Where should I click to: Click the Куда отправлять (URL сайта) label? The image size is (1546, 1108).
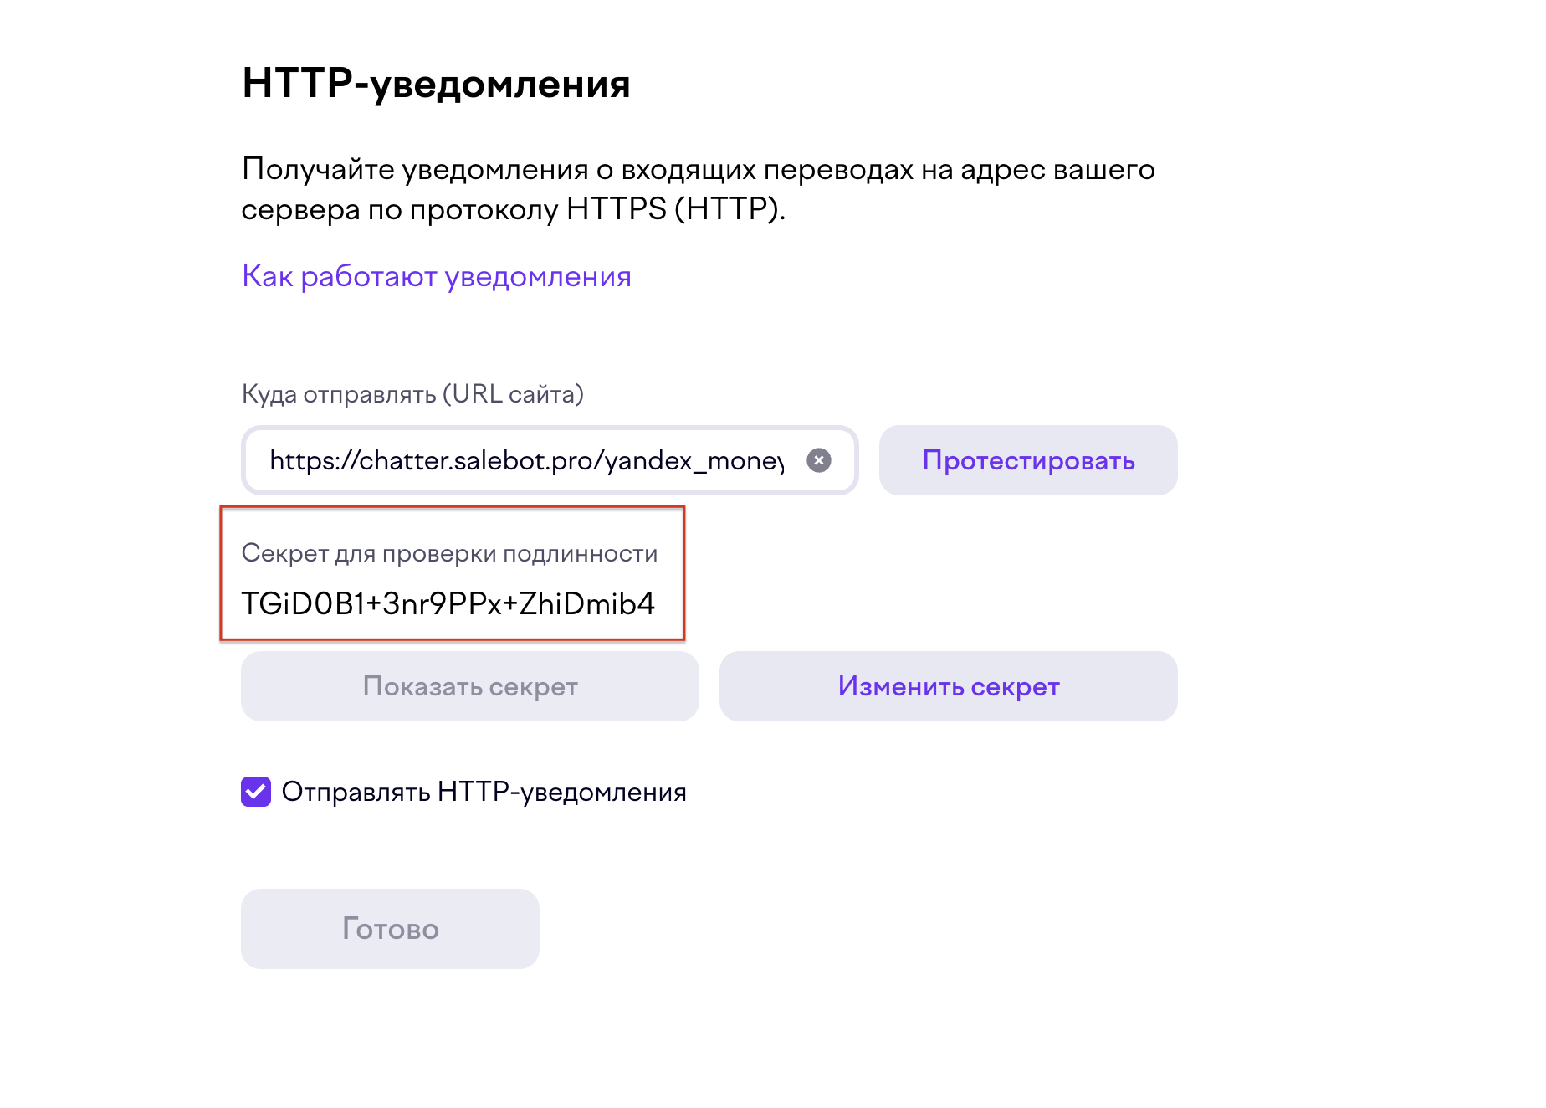(412, 394)
